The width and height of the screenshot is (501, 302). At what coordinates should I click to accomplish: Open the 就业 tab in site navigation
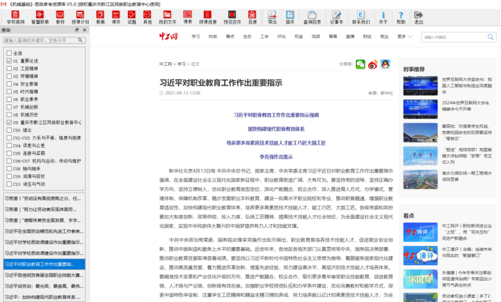(x=384, y=37)
